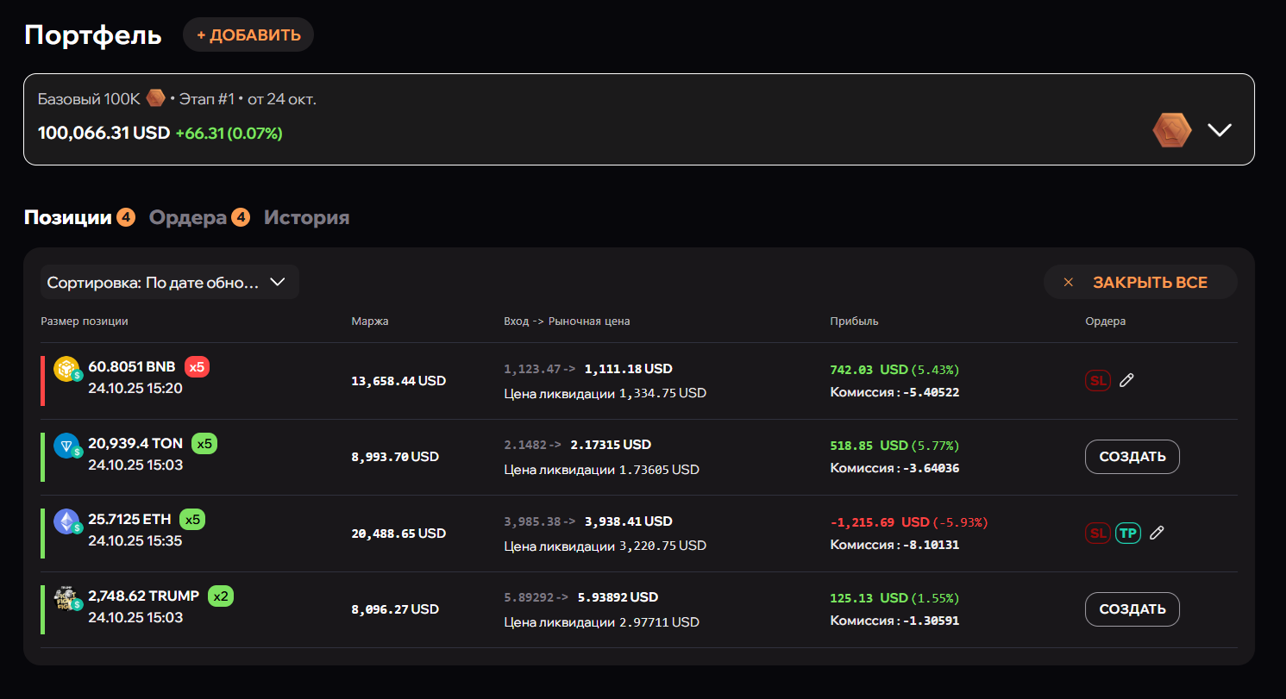
Task: Edit ETH position orders with pencil icon
Action: point(1157,534)
